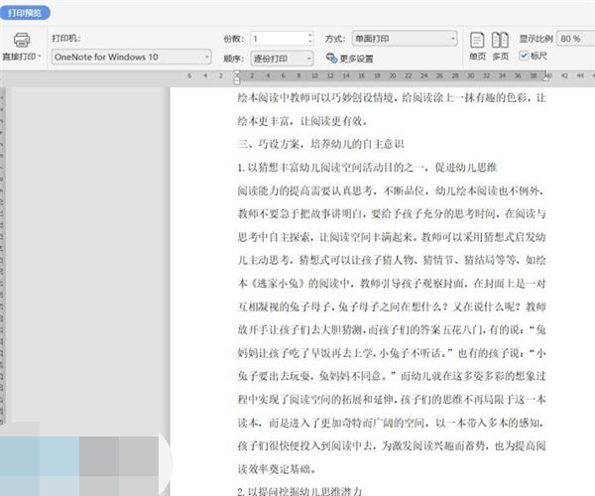Increase copies with the up stepper arrow
The image size is (595, 496).
(x=310, y=35)
